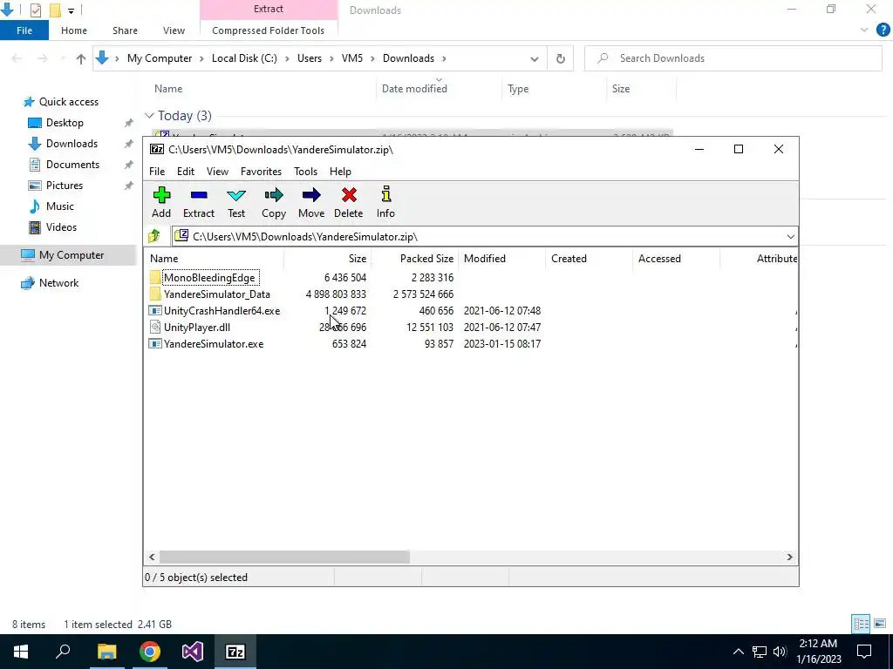Click the Explorer refresh button
This screenshot has height=669, width=893.
(561, 58)
